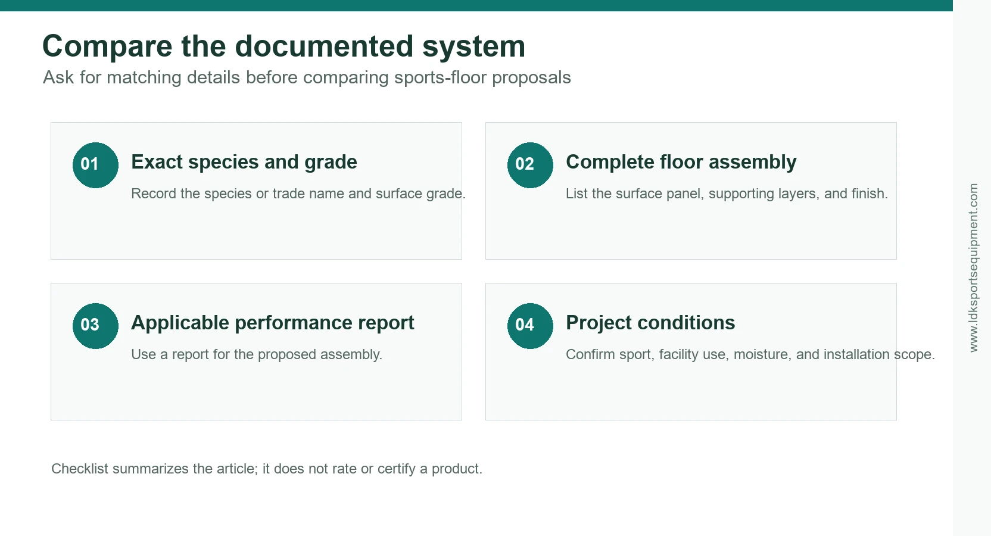Click the 'Ask for matching details' subtitle
The width and height of the screenshot is (991, 536).
click(x=307, y=77)
